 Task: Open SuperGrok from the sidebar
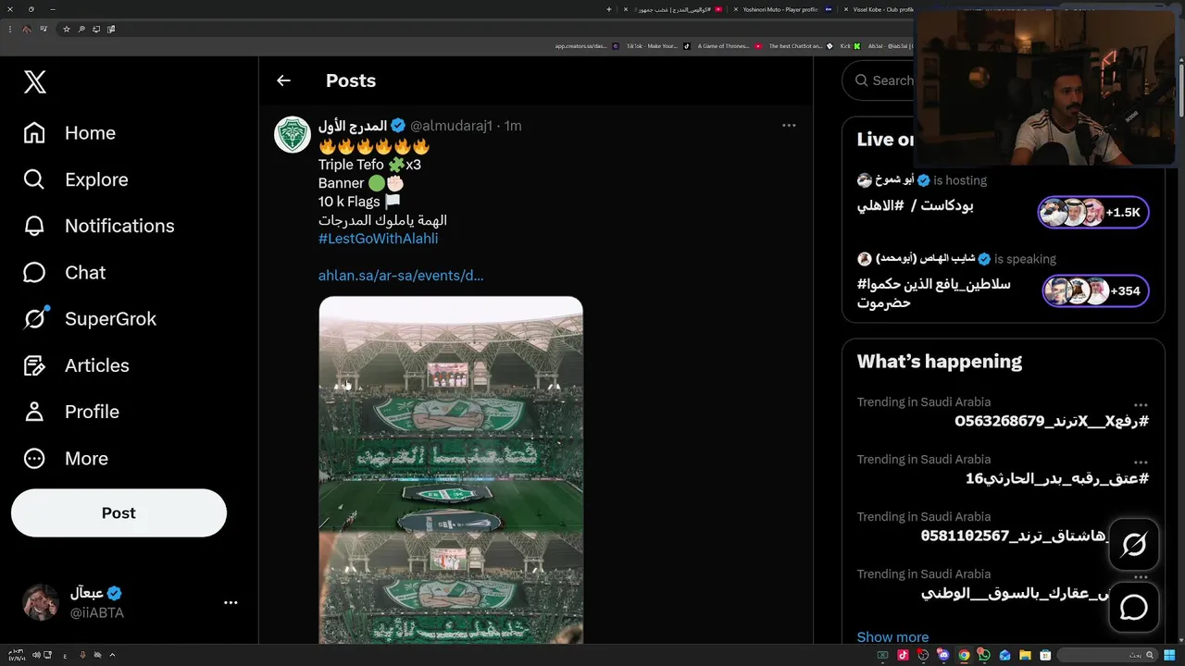[x=89, y=318]
